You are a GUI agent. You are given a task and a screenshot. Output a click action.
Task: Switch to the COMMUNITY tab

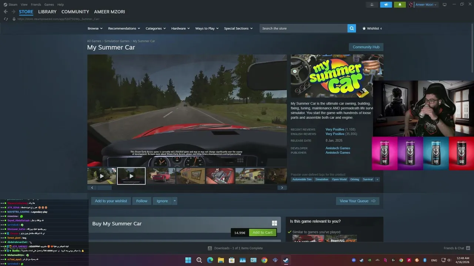[x=75, y=12]
